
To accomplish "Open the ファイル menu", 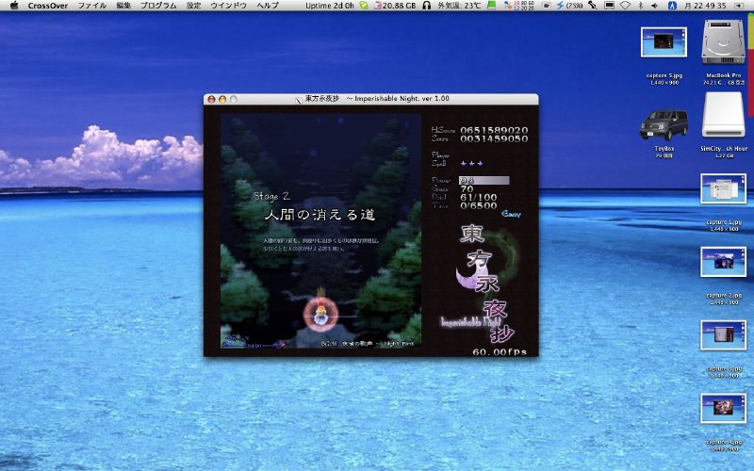I will point(91,6).
